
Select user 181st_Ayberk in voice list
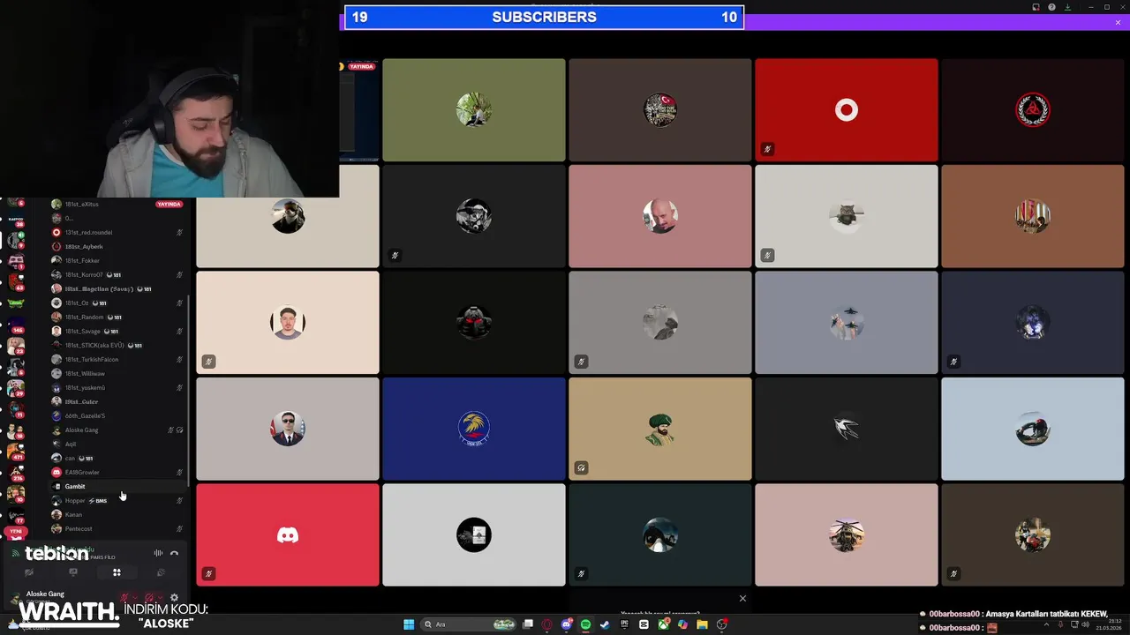(x=117, y=246)
